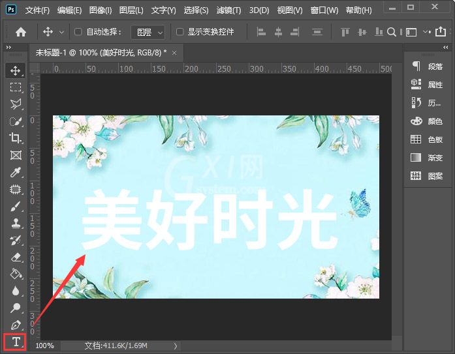
Task: Open the 滤镜(T) menu
Action: (x=228, y=10)
